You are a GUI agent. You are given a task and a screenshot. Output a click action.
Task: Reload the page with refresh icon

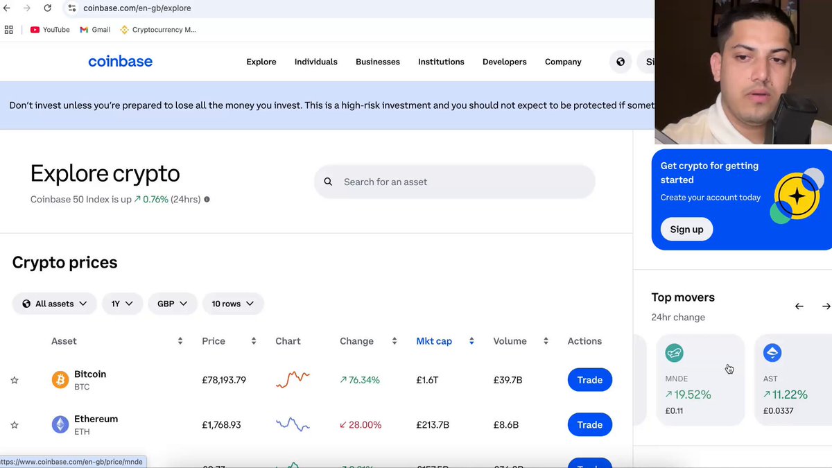pos(47,8)
